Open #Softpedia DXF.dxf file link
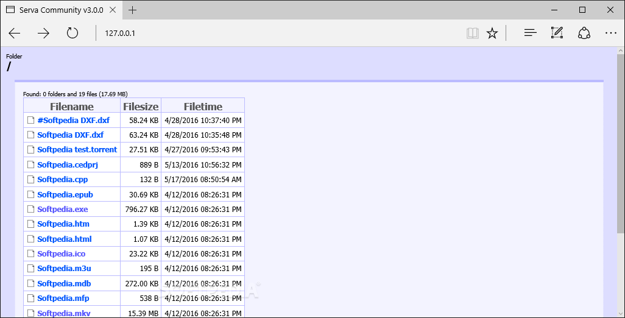 (73, 121)
